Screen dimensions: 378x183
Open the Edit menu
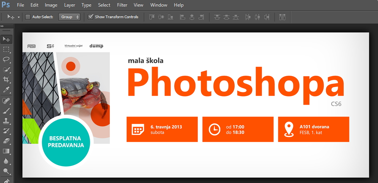pyautogui.click(x=34, y=5)
